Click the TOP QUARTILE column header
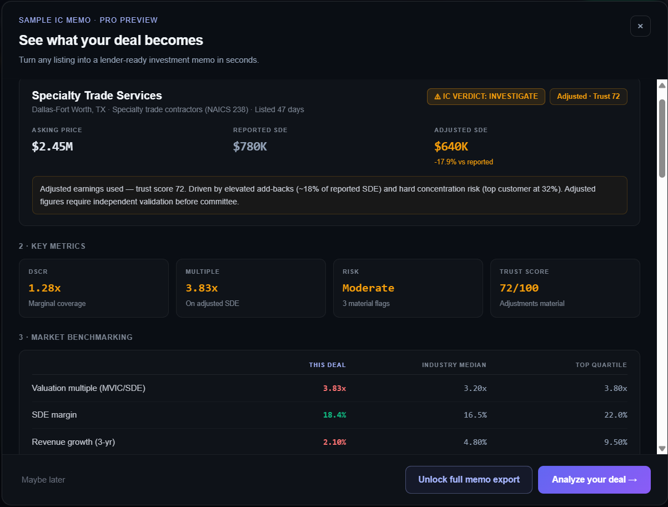This screenshot has height=507, width=668. [601, 365]
